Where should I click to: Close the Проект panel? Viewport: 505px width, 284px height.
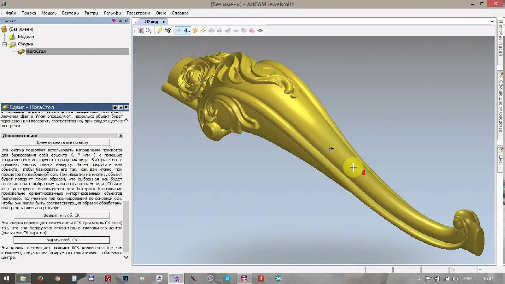coord(127,21)
